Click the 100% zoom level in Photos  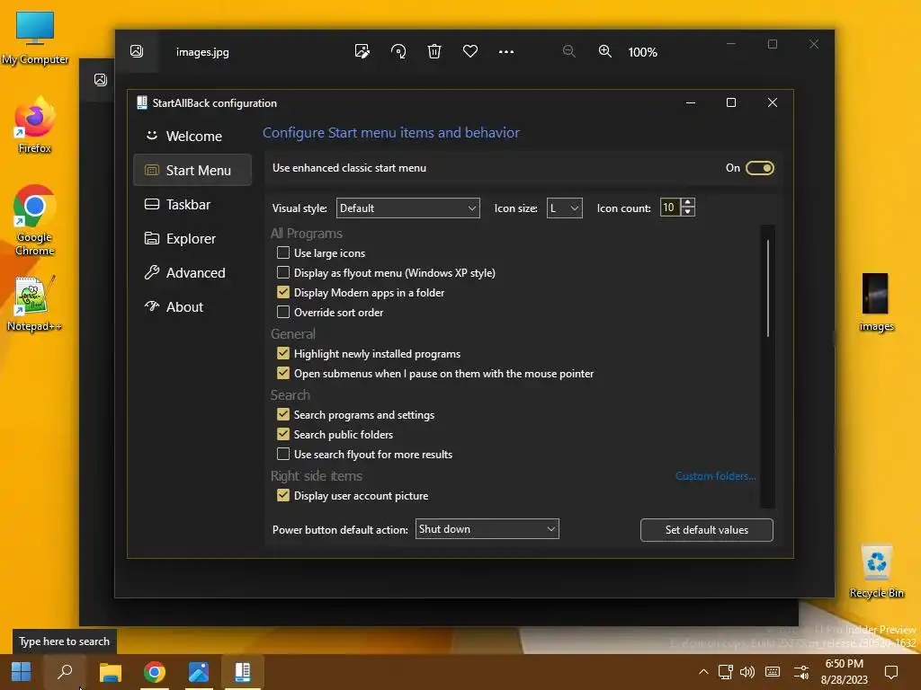coord(642,52)
